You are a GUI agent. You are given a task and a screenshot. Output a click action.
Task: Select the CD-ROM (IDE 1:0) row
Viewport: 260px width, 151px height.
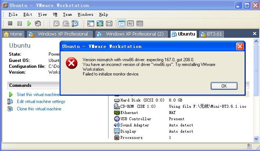(x=181, y=106)
